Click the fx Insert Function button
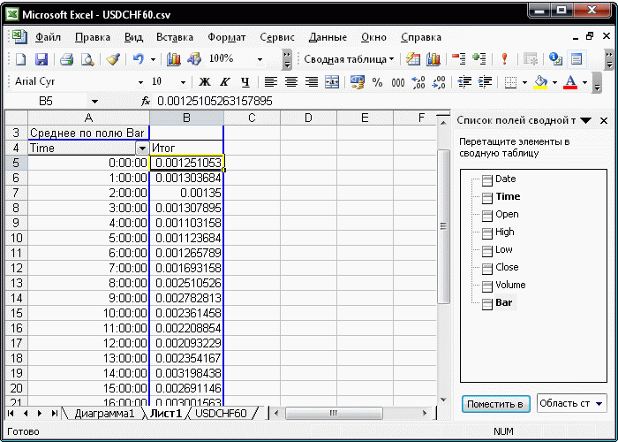This screenshot has width=618, height=442. [x=146, y=102]
